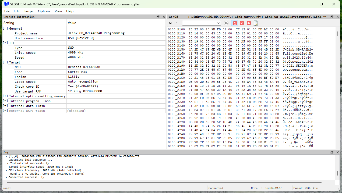Float the Project information panel
Viewport: 342px width, 193px height.
158,17
